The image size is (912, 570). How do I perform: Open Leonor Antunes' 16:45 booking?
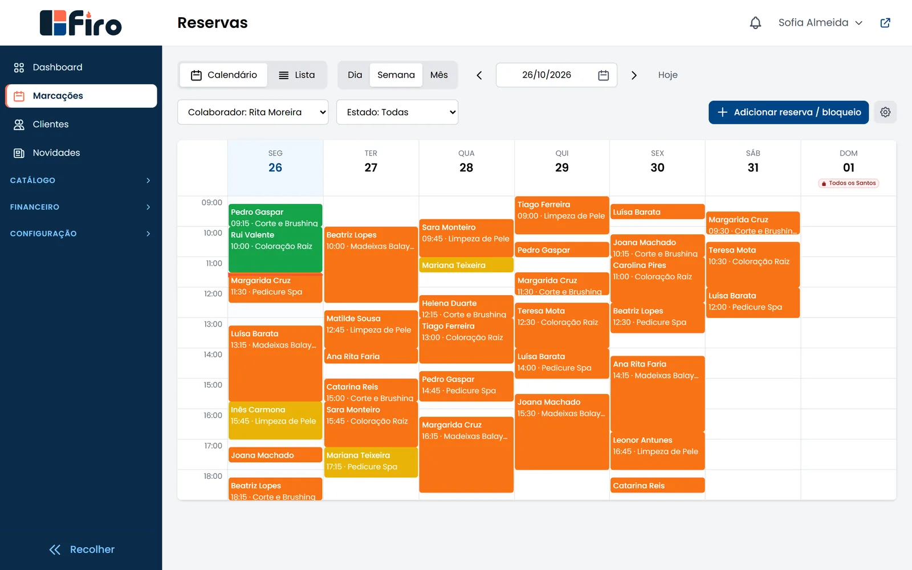coord(658,451)
